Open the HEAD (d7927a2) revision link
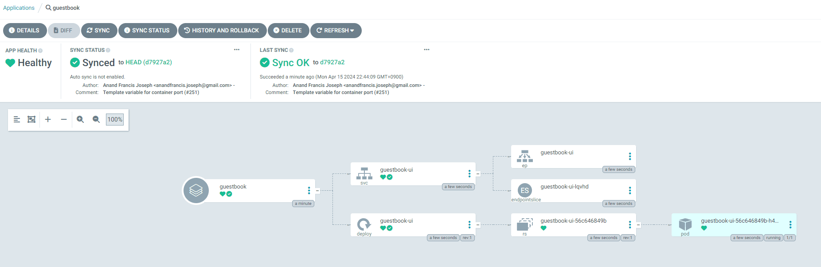Viewport: 821px width, 267px height. pos(149,63)
